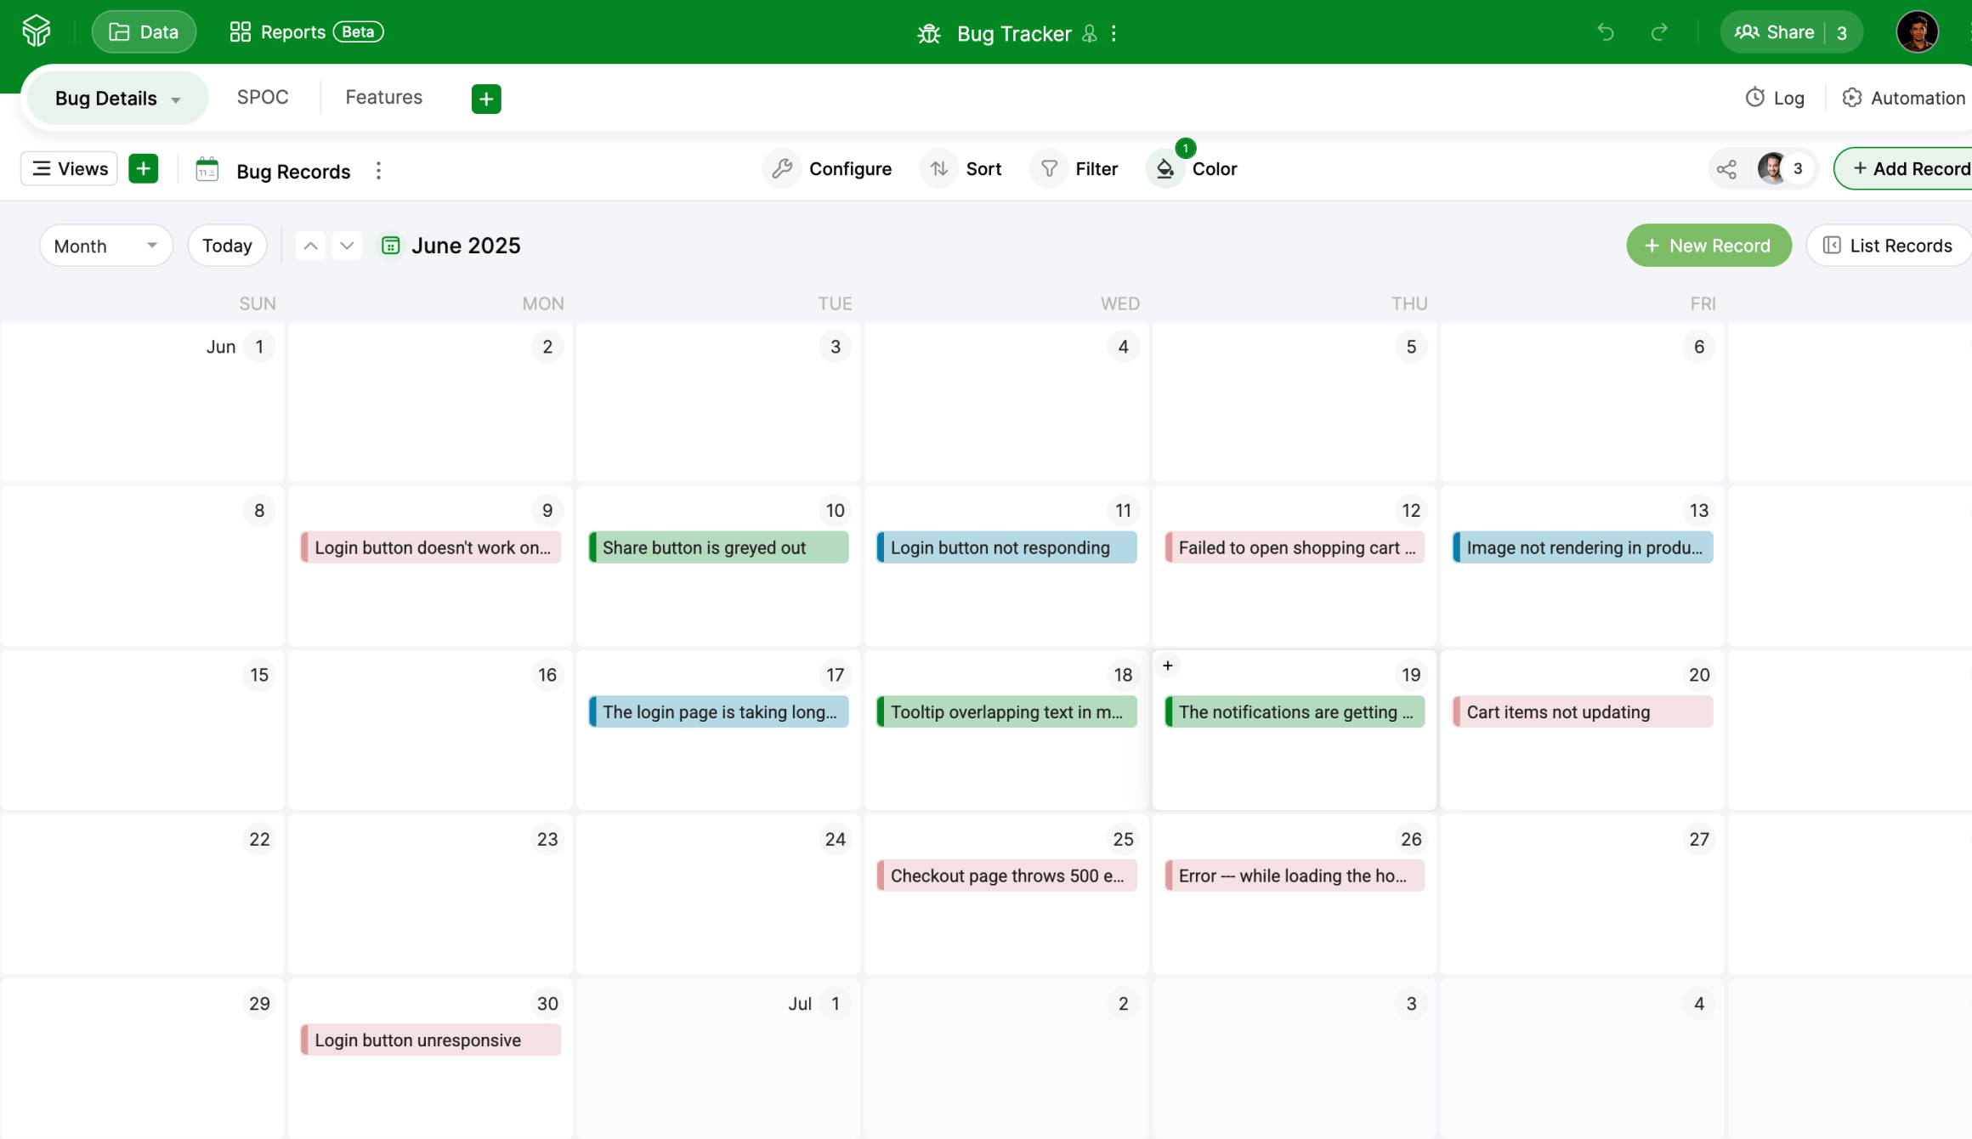Click plus icon on June 19 cell
This screenshot has height=1139, width=1972.
pos(1168,666)
